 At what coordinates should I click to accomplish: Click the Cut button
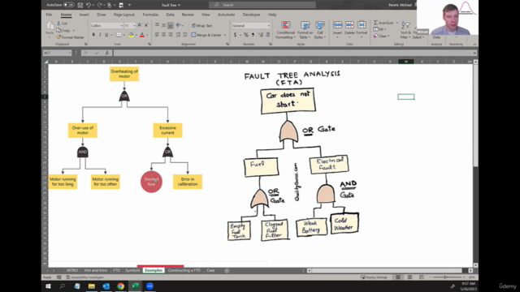click(x=62, y=24)
